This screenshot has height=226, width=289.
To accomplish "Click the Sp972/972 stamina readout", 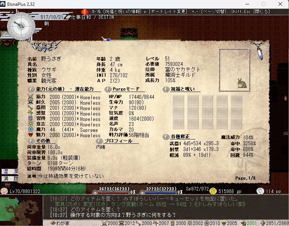I will (x=197, y=189).
